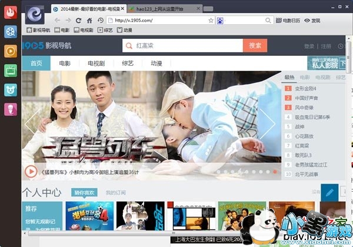Select the 电影 tab in the ranking panel
This screenshot has height=247, width=353.
pos(305,78)
